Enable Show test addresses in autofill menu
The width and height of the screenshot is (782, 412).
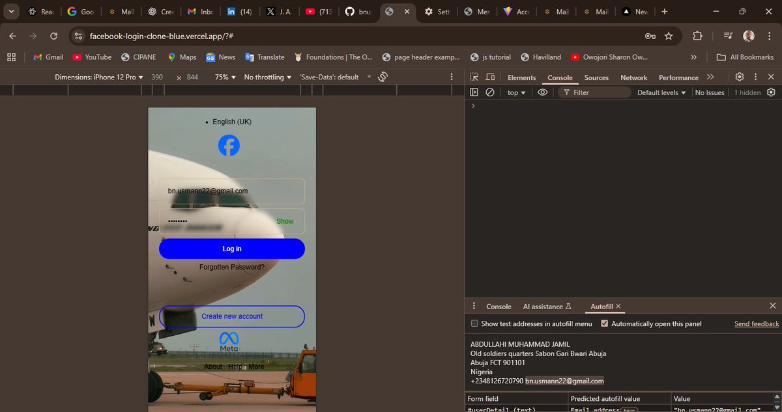(x=474, y=323)
